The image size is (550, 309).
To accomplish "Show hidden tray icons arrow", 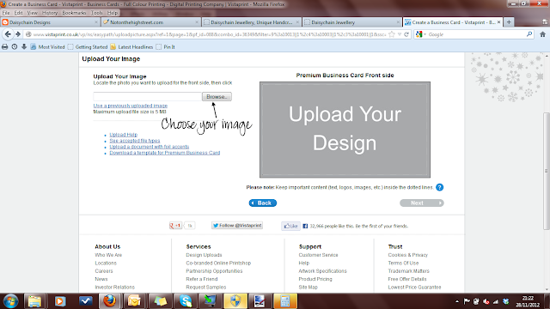I will (x=457, y=301).
